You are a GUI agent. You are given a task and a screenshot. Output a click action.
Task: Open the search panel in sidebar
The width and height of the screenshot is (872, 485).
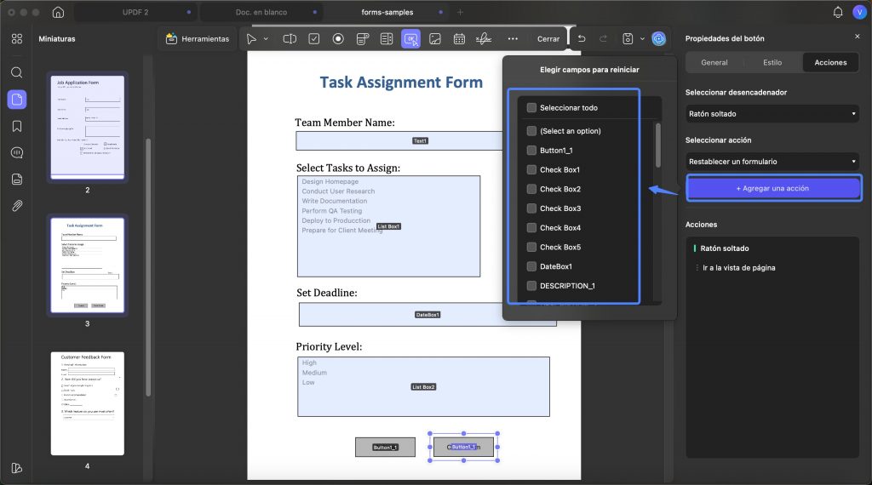click(x=17, y=72)
